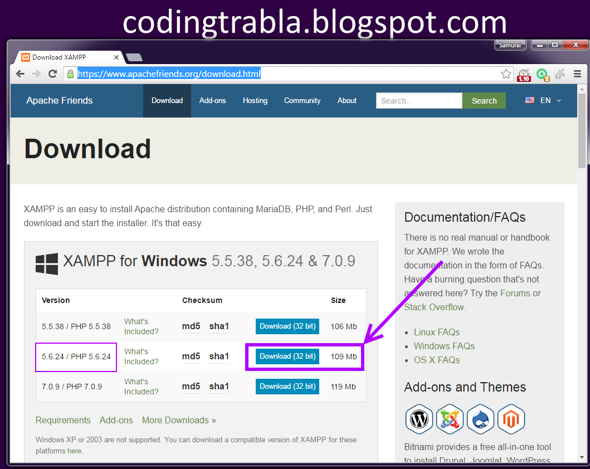The image size is (590, 469).
Task: Click the green padlock security icon
Action: point(70,74)
